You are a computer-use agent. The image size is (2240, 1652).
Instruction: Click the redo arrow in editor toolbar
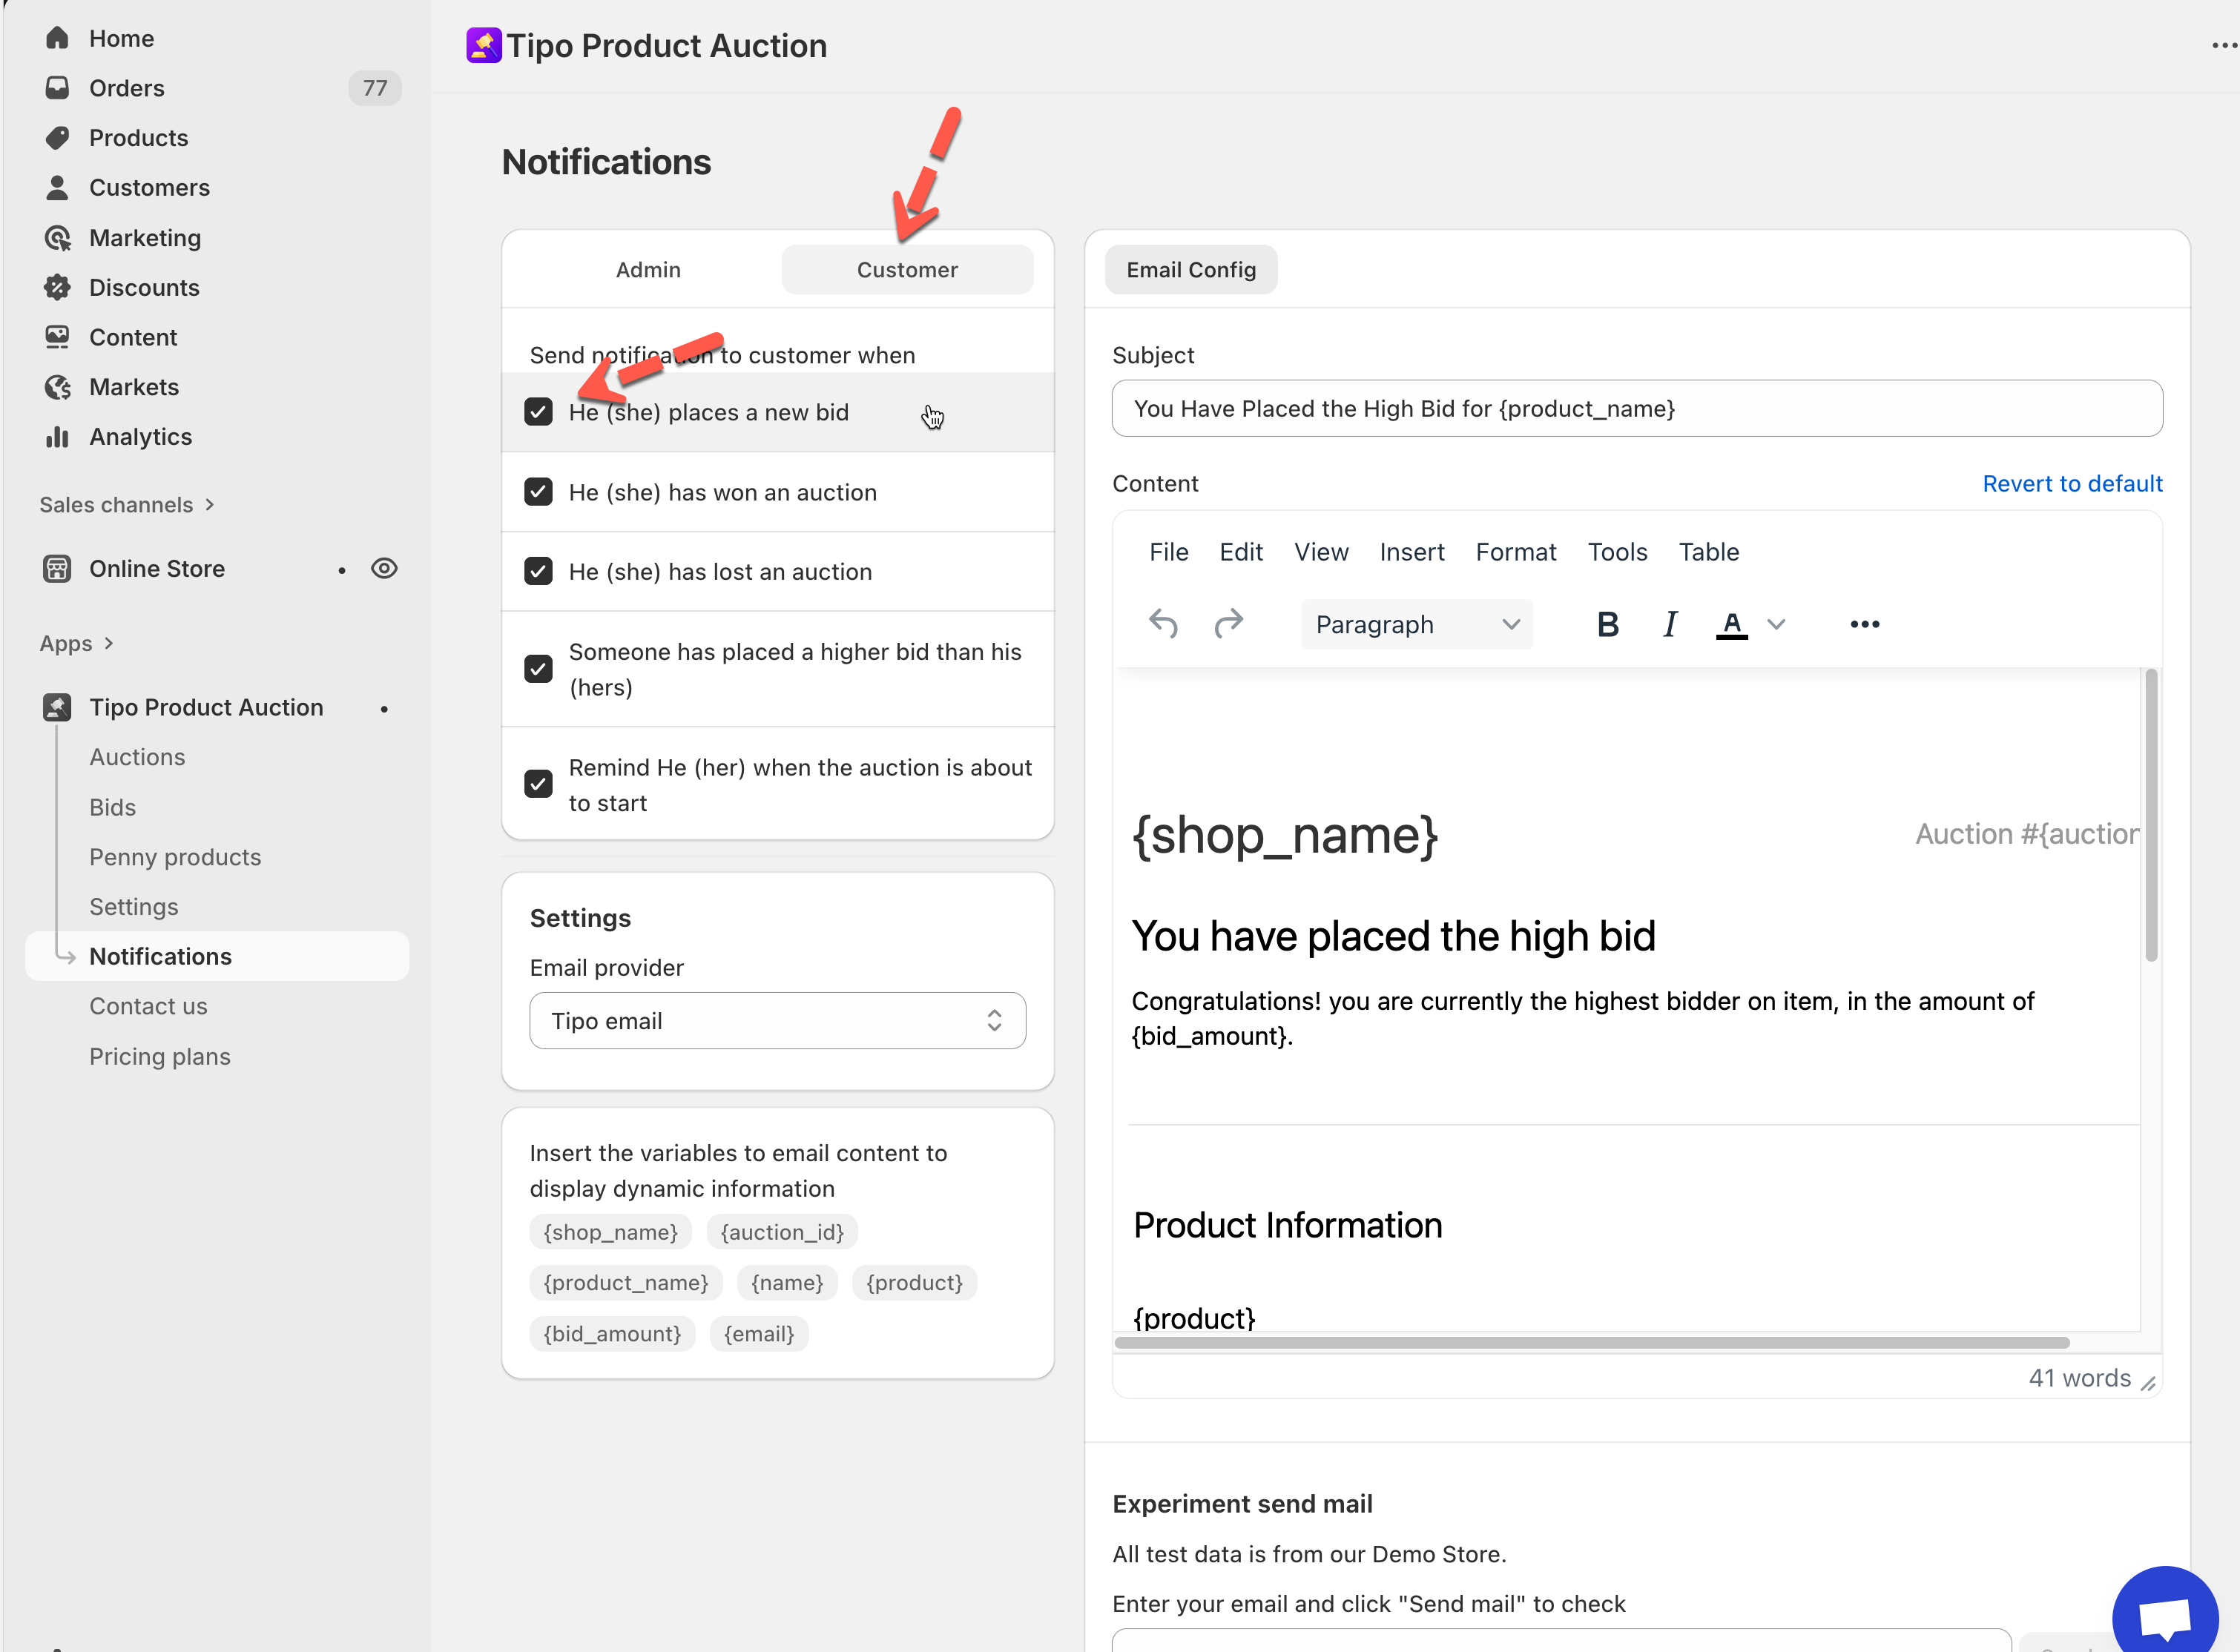[1228, 624]
